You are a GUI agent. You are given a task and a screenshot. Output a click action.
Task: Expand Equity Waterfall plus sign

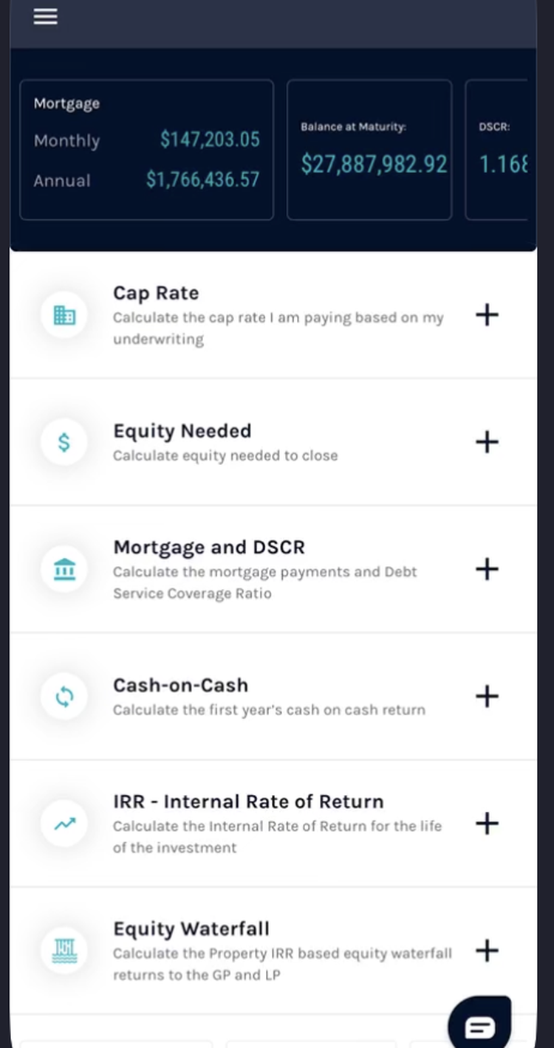tap(487, 950)
